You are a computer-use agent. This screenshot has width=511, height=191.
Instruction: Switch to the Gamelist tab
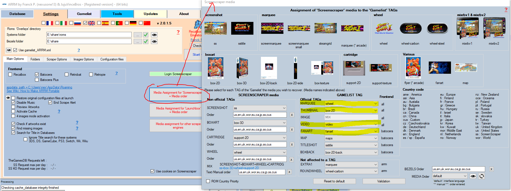coord(84,14)
